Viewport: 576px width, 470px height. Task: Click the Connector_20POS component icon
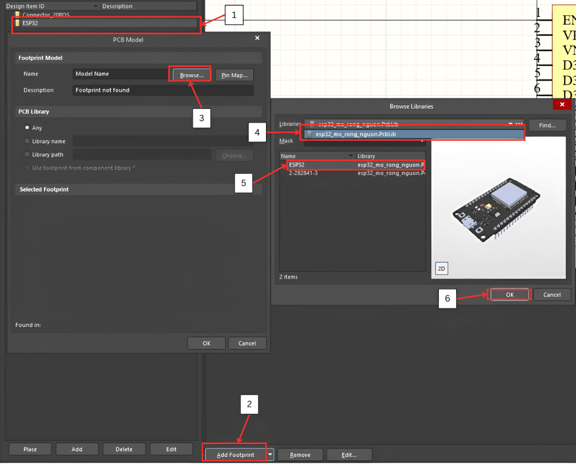click(17, 15)
